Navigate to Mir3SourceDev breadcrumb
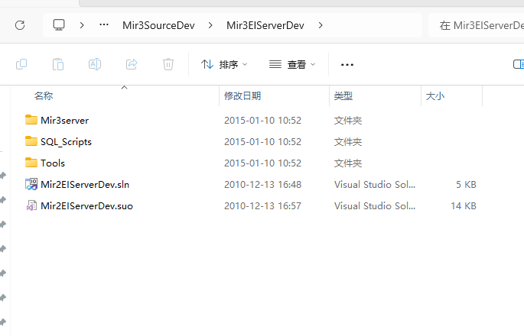 158,25
